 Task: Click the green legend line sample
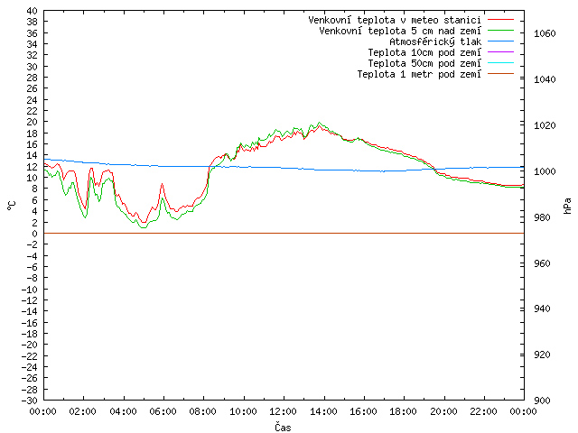pos(500,31)
